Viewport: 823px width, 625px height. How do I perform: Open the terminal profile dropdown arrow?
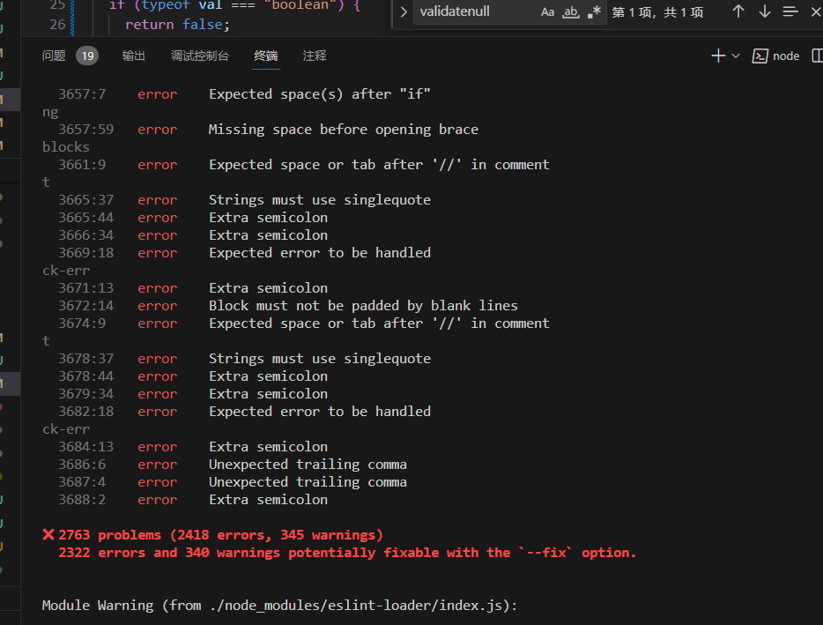click(734, 56)
